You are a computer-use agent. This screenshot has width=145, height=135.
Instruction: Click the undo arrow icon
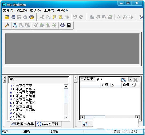(x=75, y=17)
